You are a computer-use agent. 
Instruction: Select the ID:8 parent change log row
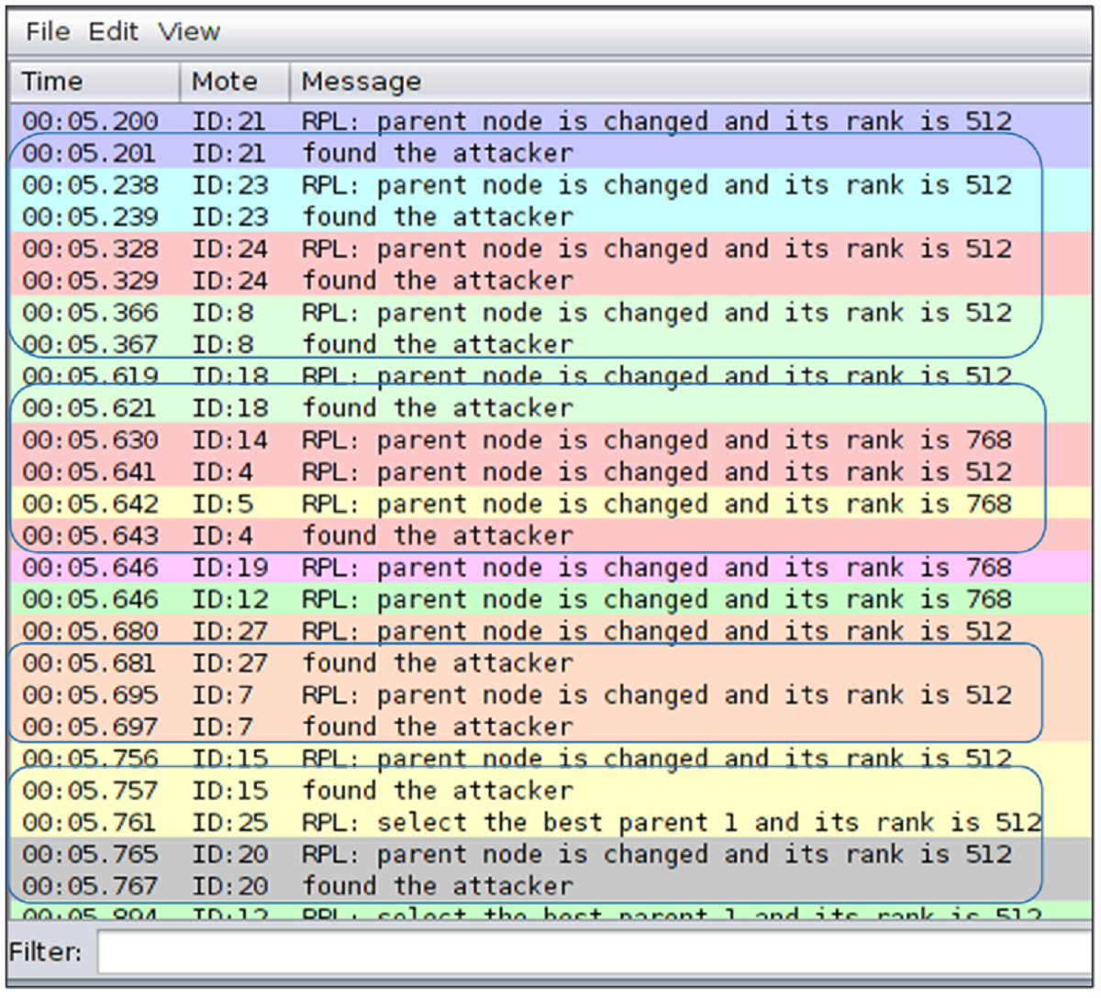point(550,312)
